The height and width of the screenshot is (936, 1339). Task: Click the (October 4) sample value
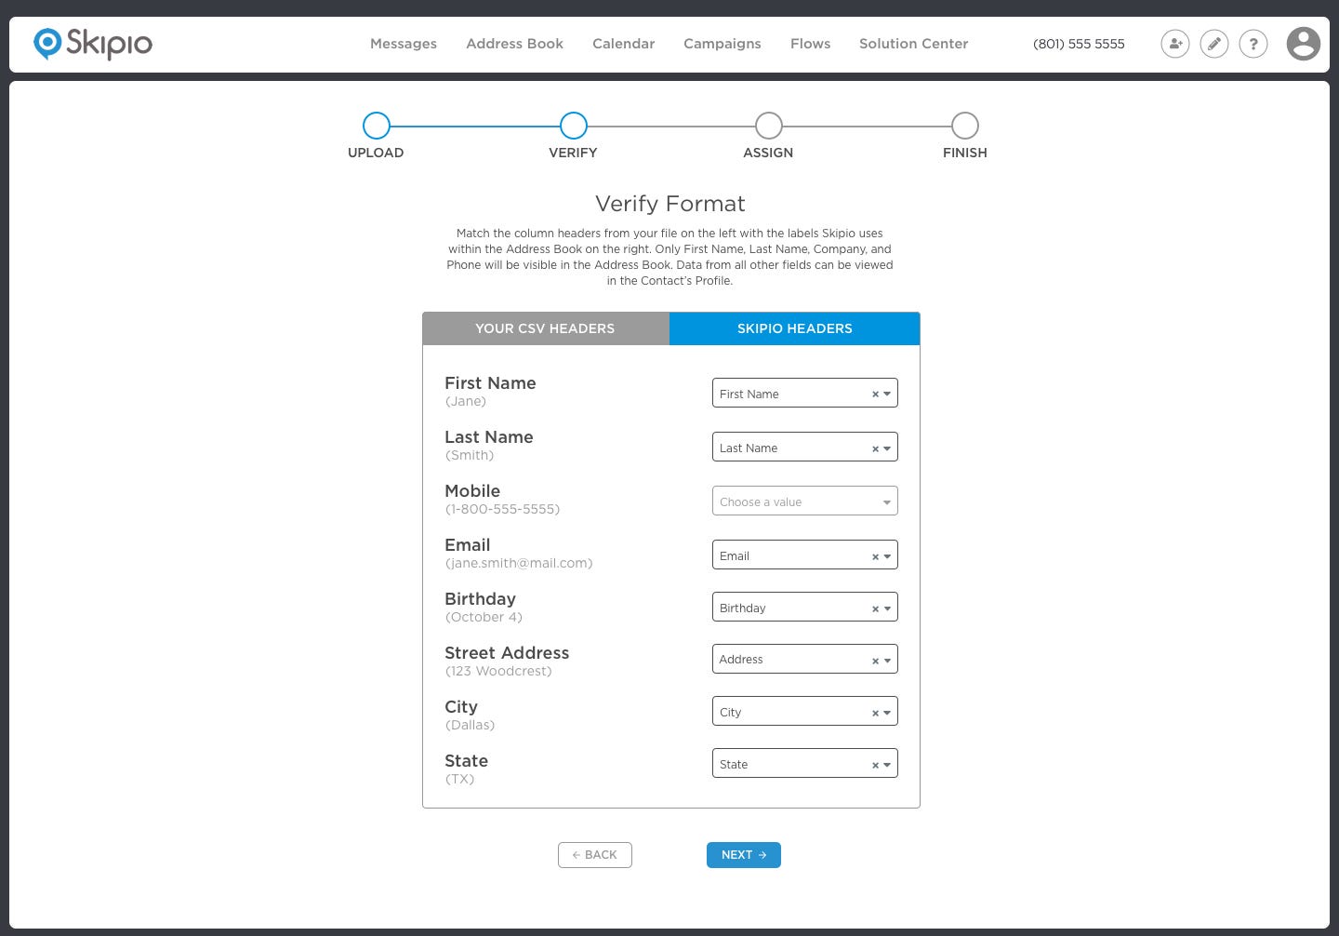click(x=484, y=617)
